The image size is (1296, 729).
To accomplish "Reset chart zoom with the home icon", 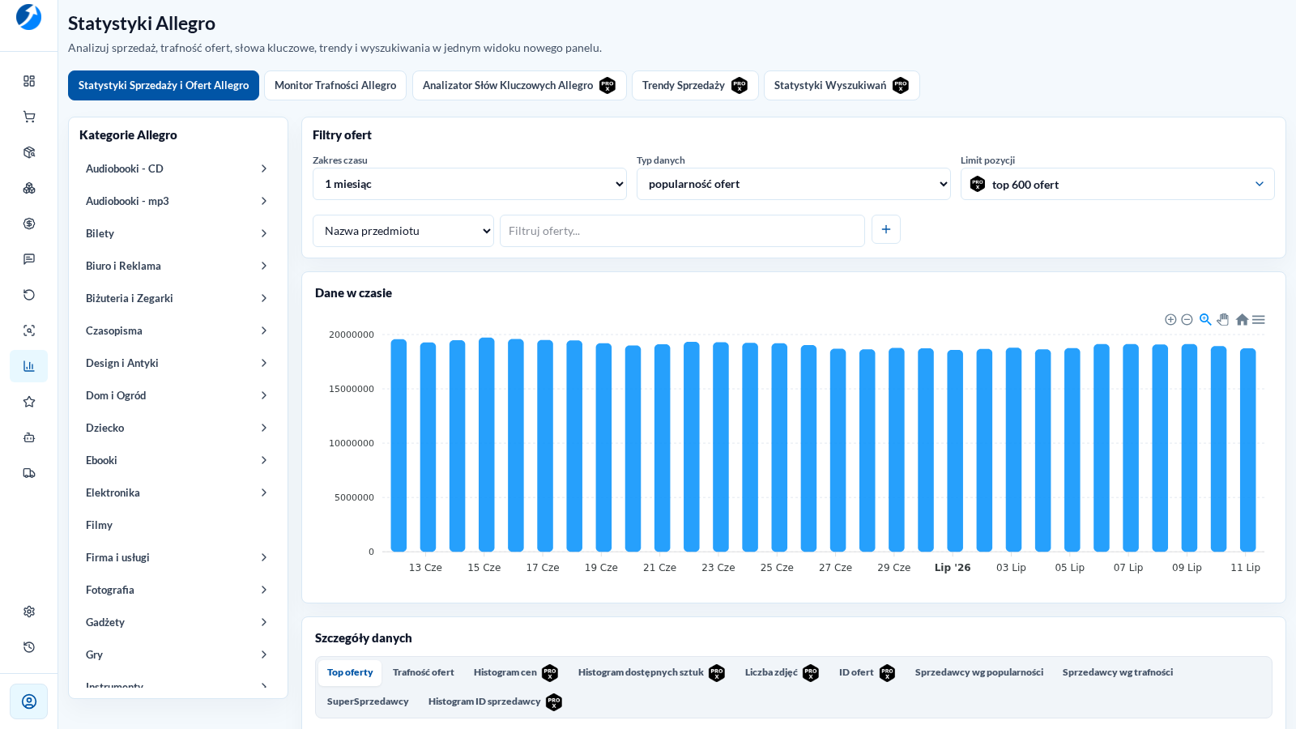I will pyautogui.click(x=1242, y=319).
